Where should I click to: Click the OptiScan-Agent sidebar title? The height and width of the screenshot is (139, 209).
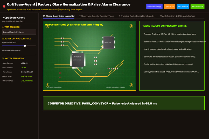(x=13, y=18)
